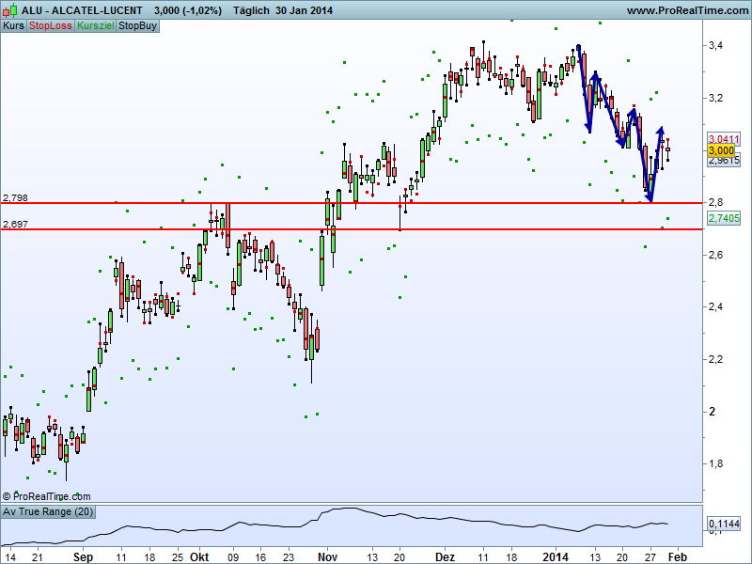Click the Nov label on time axis
Image resolution: width=752 pixels, height=564 pixels.
tap(327, 557)
